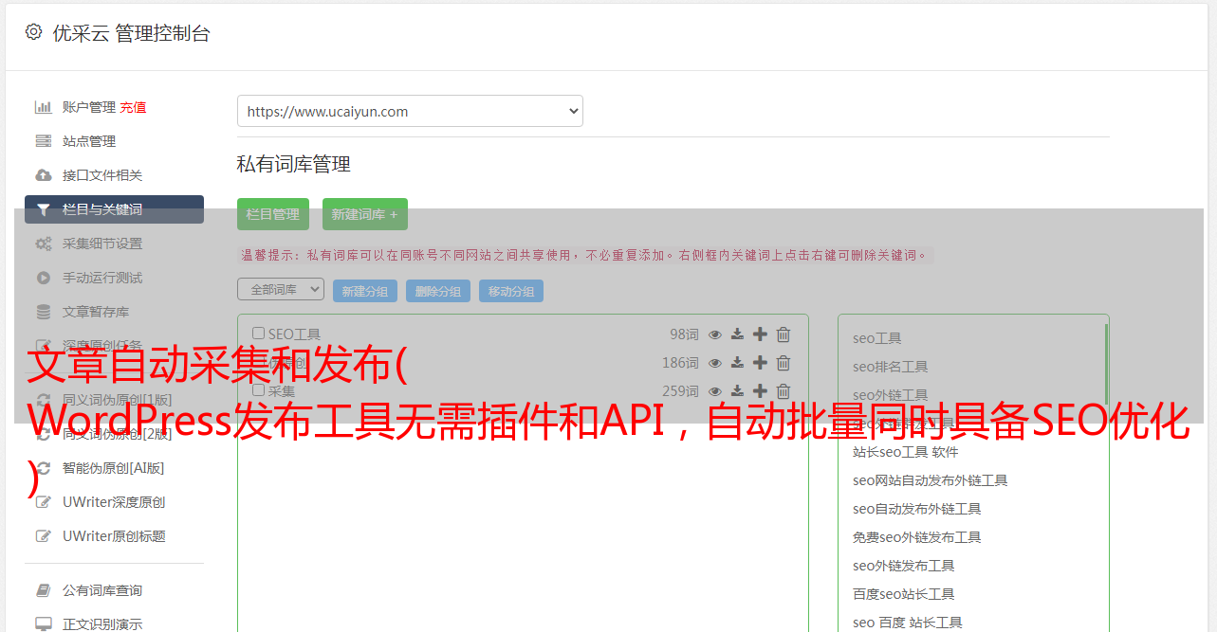1217x632 pixels.
Task: Click the red 充值 link
Action: point(133,107)
